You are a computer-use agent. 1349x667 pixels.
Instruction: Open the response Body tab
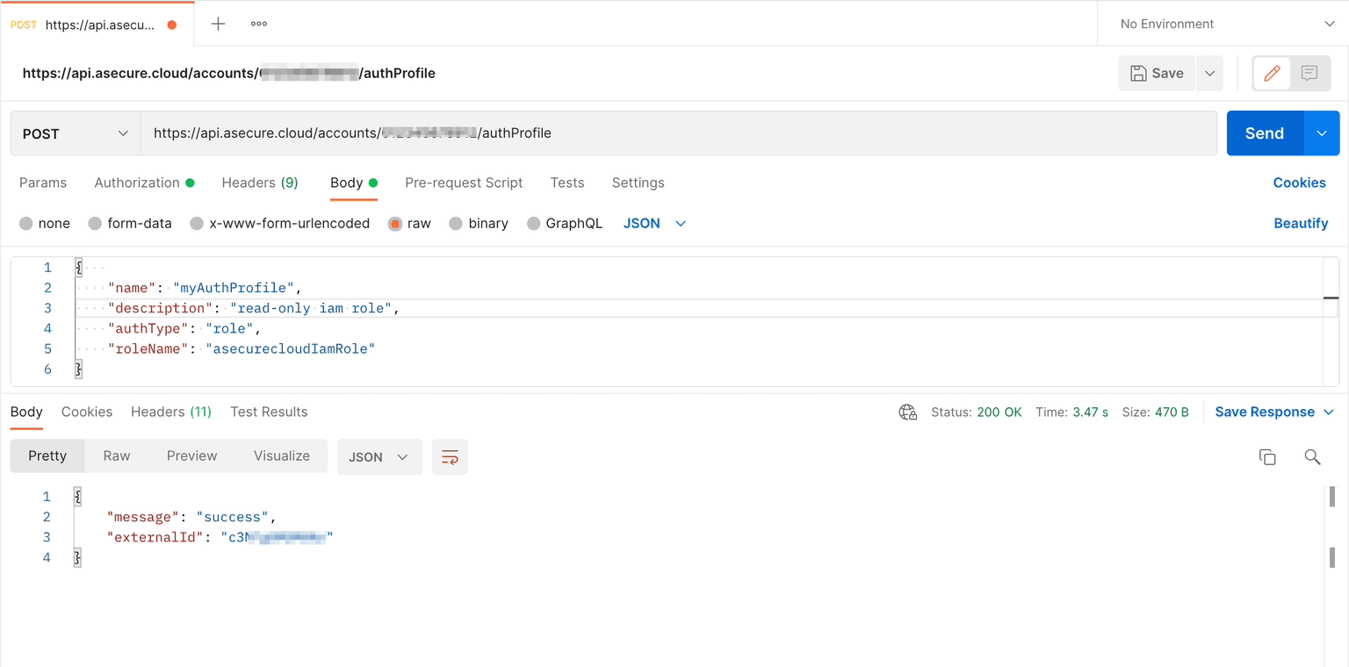pyautogui.click(x=26, y=412)
